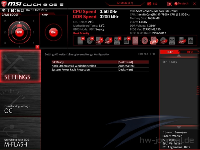This screenshot has height=150, width=200.
Task: Toggle the XMP ON button
Action: (53, 32)
